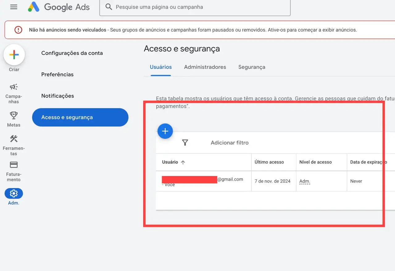Select the Usuários tab
This screenshot has height=271, width=395.
[160, 67]
